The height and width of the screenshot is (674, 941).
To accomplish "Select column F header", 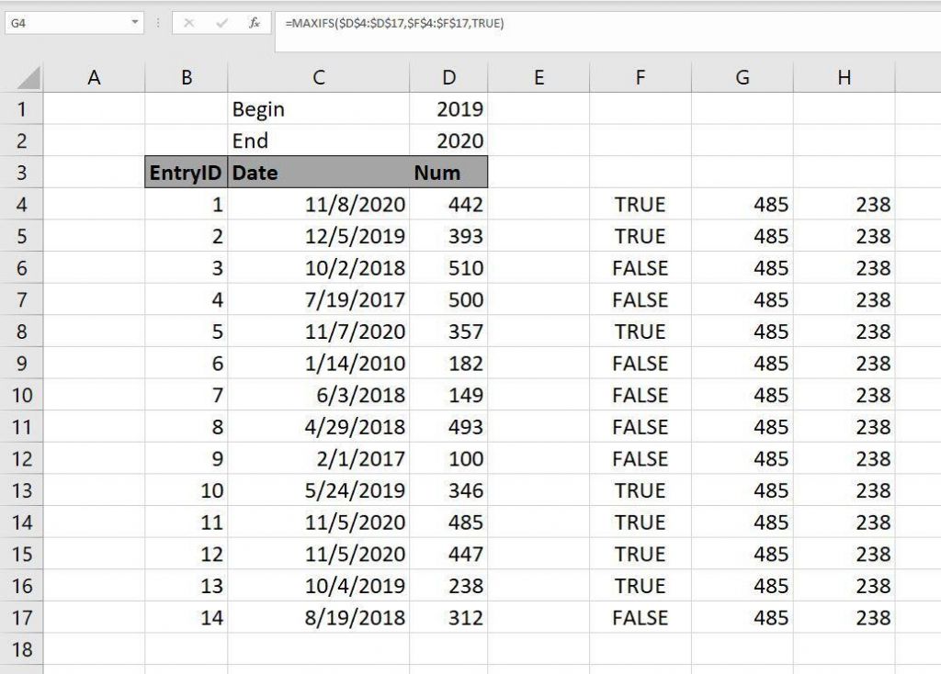I will pyautogui.click(x=640, y=78).
